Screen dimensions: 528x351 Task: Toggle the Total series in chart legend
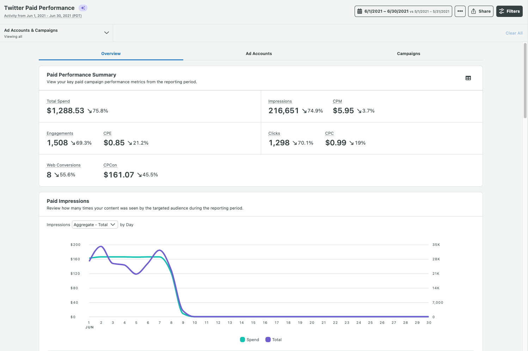click(274, 340)
